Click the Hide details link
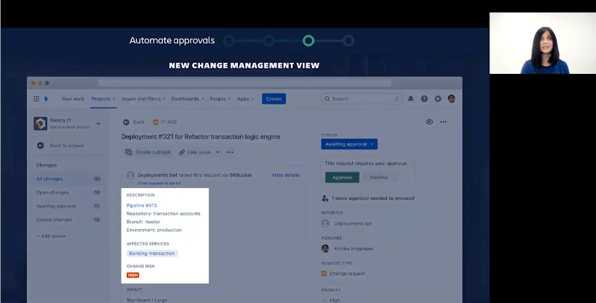Screen dimensions: 596x303 tap(286, 175)
